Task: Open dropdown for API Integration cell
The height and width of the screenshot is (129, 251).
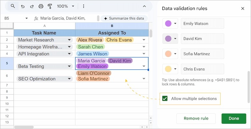Action: coord(69,54)
